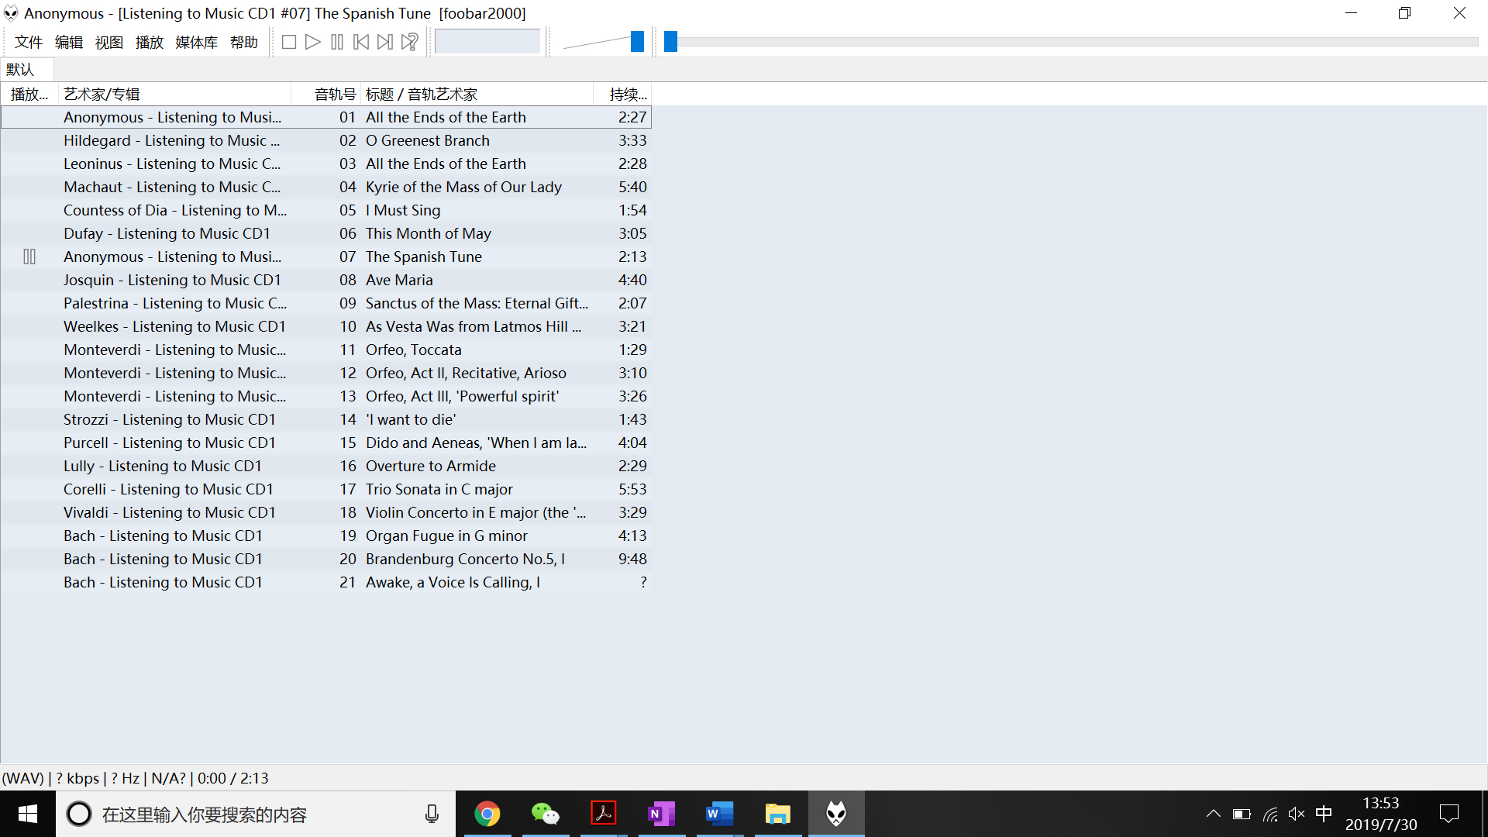The width and height of the screenshot is (1488, 837).
Task: Open the 播放 menu
Action: click(149, 42)
